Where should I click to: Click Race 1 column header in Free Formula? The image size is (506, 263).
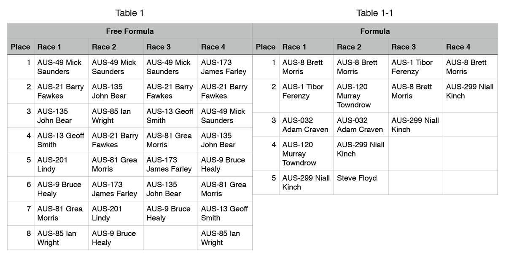point(49,47)
